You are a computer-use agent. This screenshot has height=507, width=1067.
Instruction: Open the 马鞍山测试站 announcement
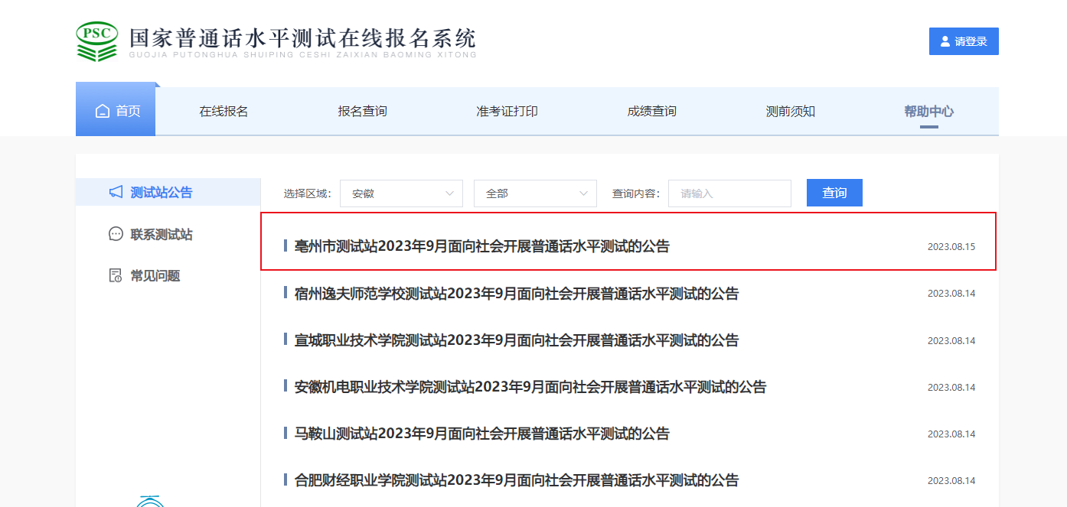click(482, 434)
